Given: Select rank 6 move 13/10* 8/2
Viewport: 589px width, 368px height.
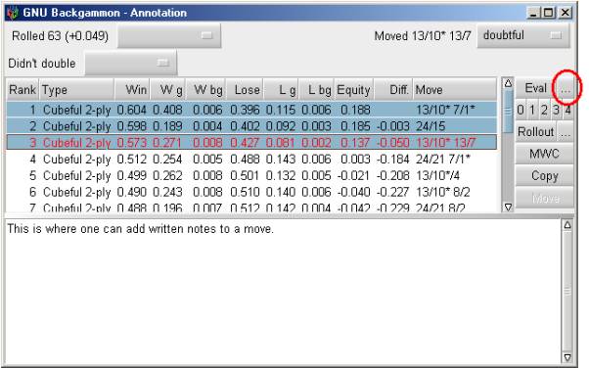Looking at the screenshot, I should click(251, 192).
